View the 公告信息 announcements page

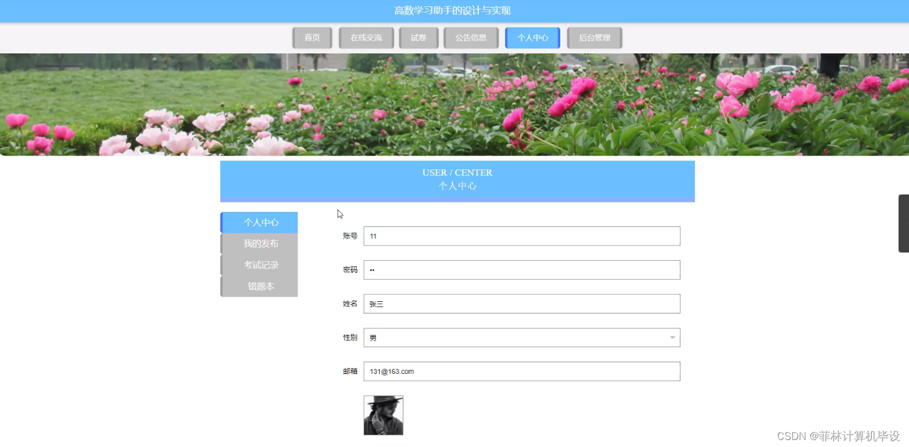(470, 37)
